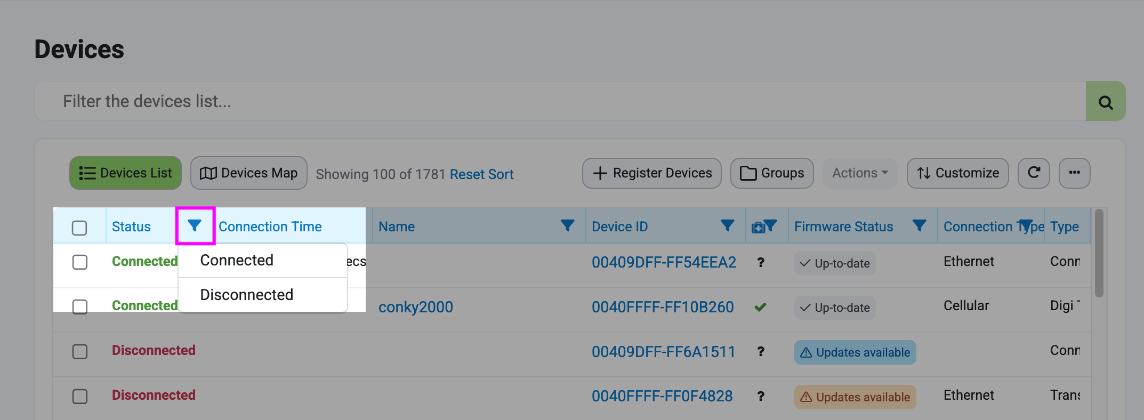
Task: Click the Connection Type filter icon
Action: 1026,226
